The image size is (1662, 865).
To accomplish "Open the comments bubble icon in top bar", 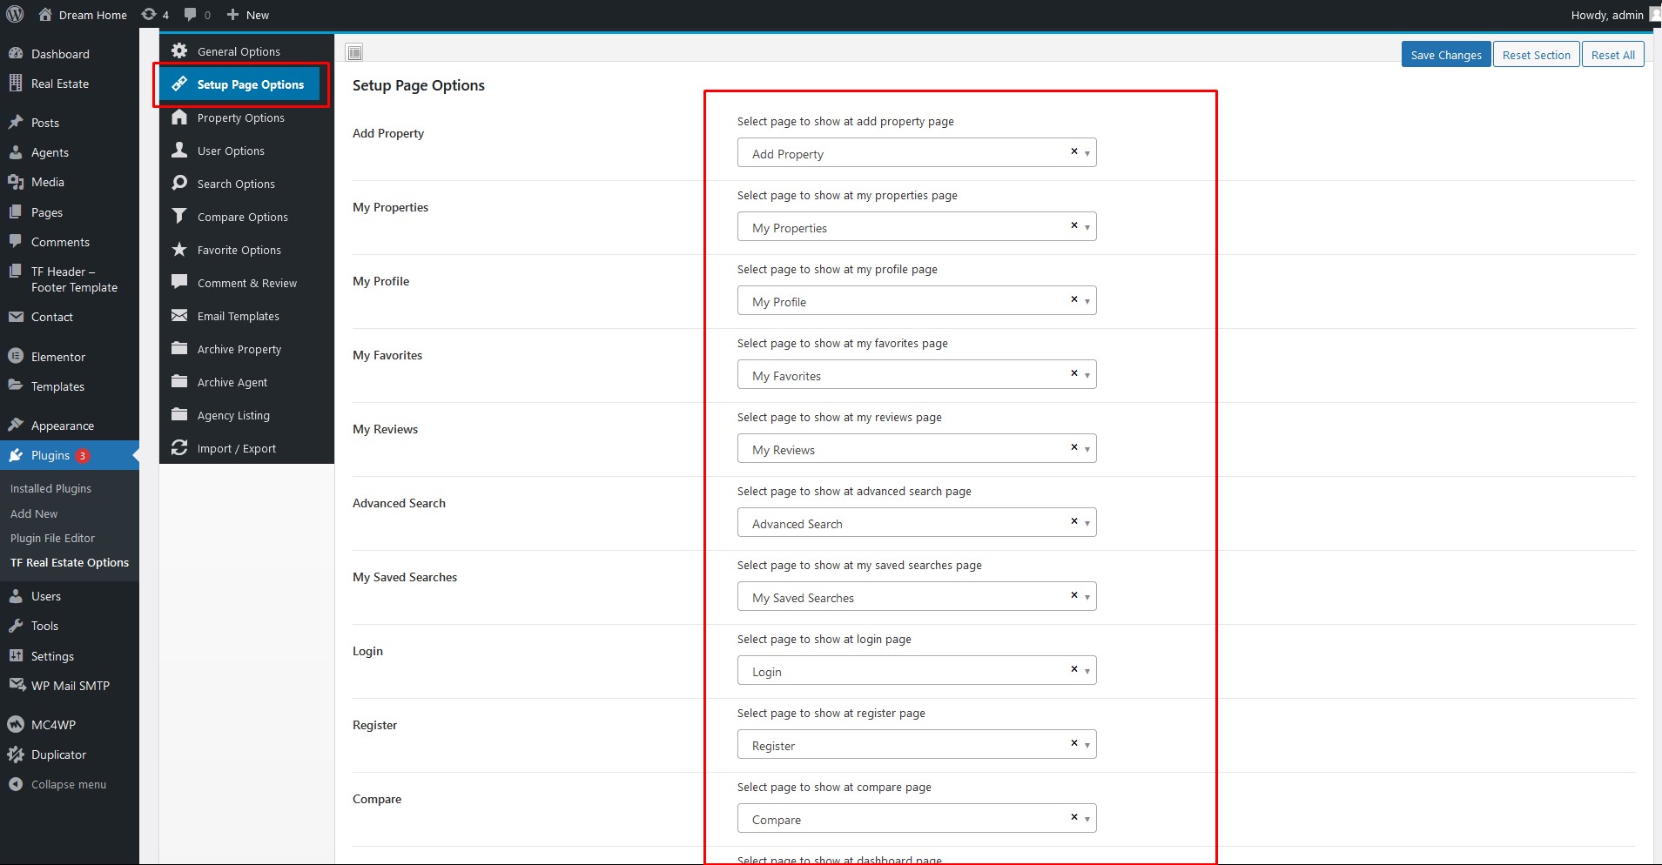I will [x=191, y=15].
